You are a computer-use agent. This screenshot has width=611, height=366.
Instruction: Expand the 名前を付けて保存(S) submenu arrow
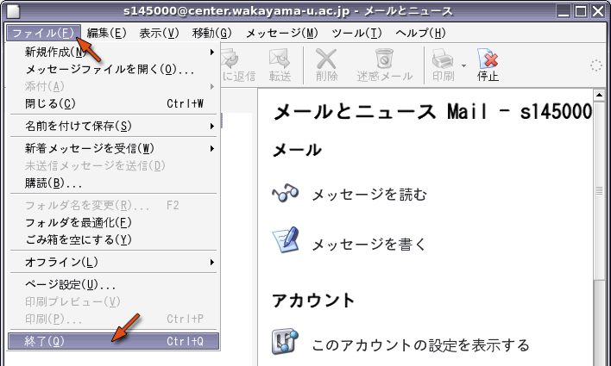tap(212, 126)
